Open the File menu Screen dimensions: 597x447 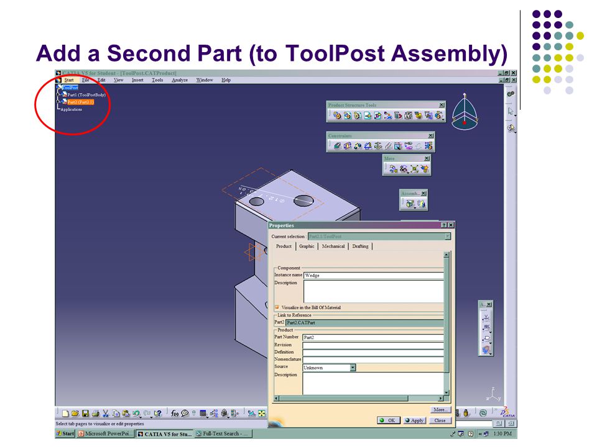(x=86, y=80)
